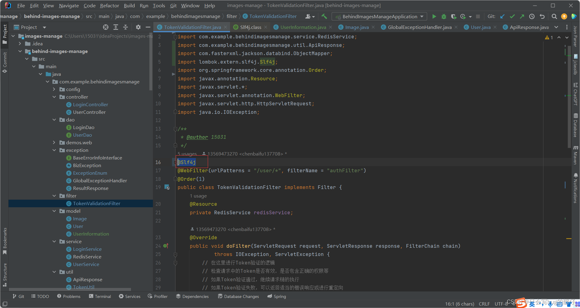Collapse the controller folder

point(54,97)
